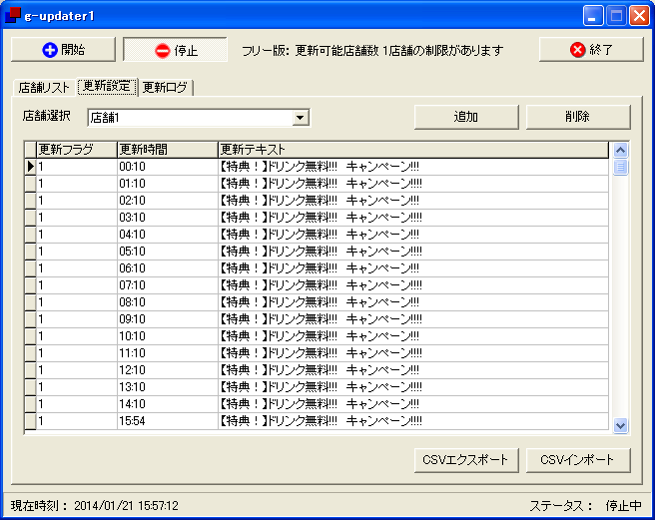Click the 更新フラグ column header
The width and height of the screenshot is (655, 520).
(76, 150)
